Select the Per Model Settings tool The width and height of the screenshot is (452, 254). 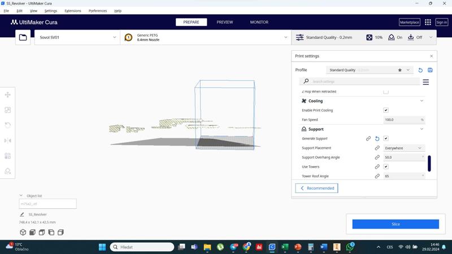coord(8,156)
